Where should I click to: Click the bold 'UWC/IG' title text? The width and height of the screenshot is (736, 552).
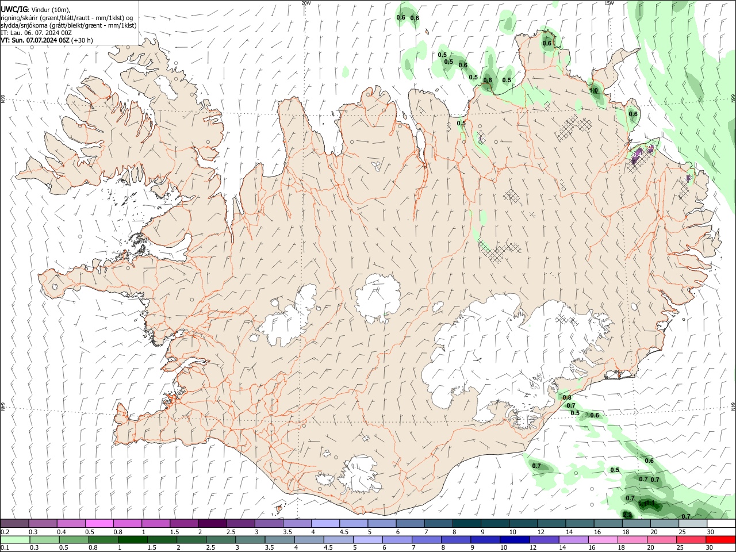point(14,9)
